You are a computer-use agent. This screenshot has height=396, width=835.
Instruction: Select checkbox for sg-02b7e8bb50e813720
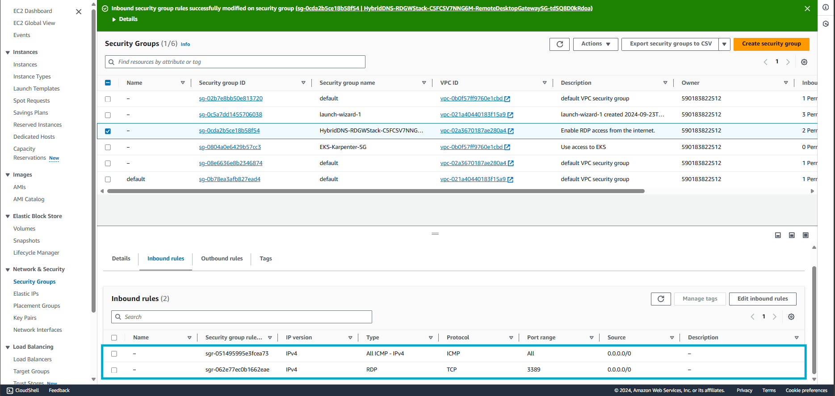coord(108,99)
